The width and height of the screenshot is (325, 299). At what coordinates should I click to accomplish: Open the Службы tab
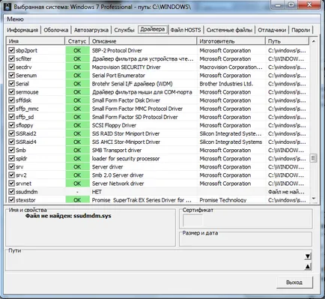pos(124,30)
